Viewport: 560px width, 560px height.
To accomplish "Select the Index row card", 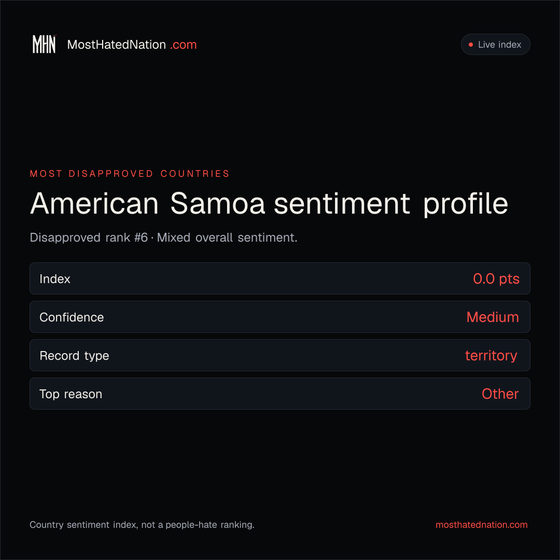I will 280,278.
